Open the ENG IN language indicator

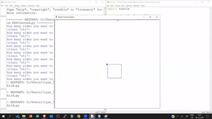point(192,116)
